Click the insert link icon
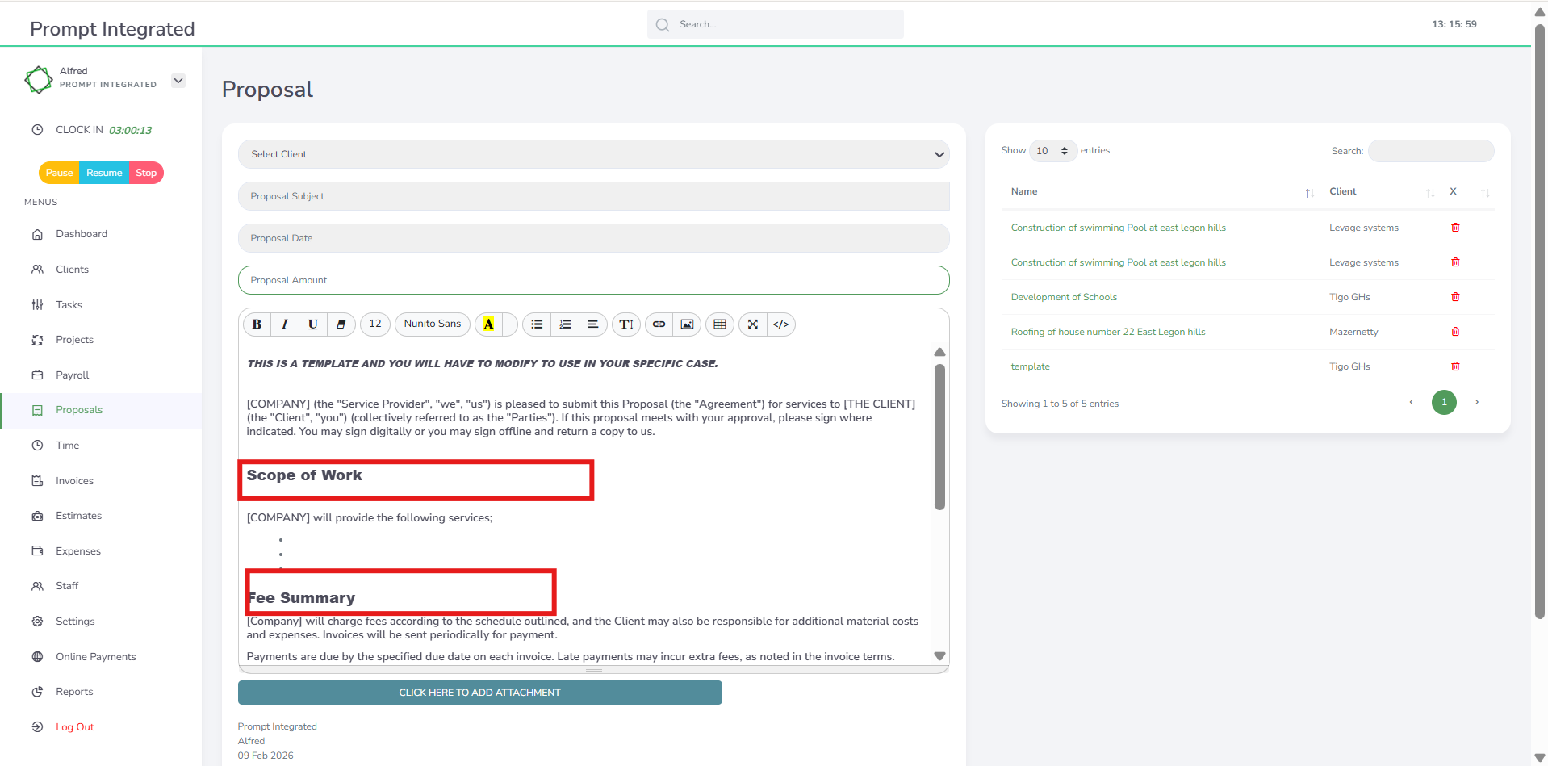The image size is (1548, 766). (x=659, y=324)
